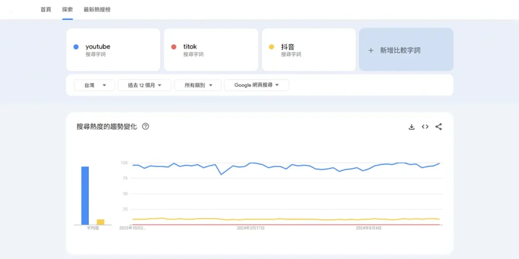Open the 過去 12 個月 time range dropdown
Image resolution: width=519 pixels, height=259 pixels.
pyautogui.click(x=144, y=85)
